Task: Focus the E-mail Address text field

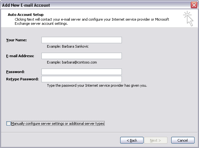Action: pyautogui.click(x=82, y=56)
